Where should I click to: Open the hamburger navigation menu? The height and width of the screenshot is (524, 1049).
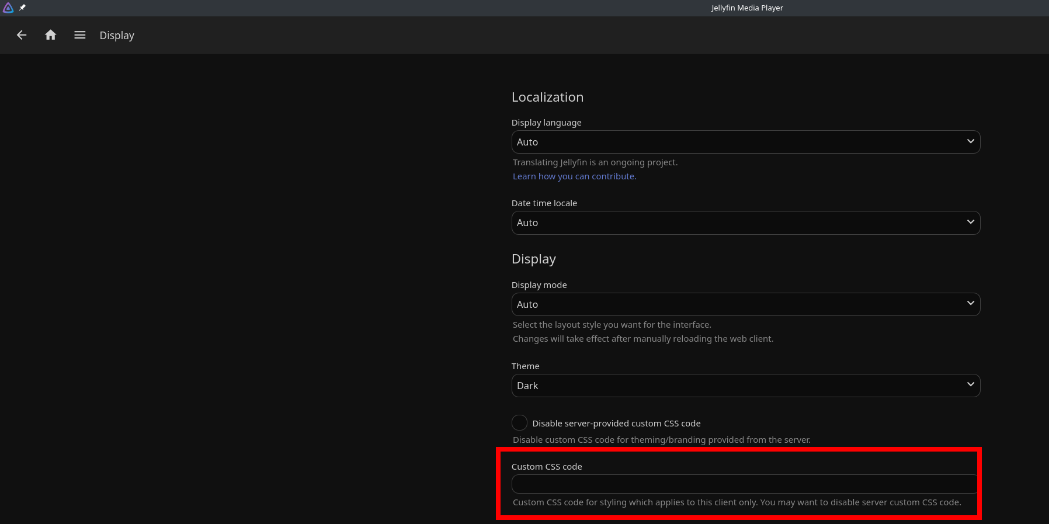pyautogui.click(x=80, y=35)
